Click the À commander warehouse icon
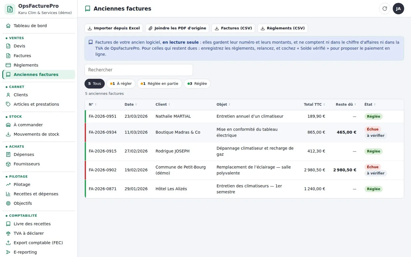This screenshot has width=411, height=257. (8, 125)
